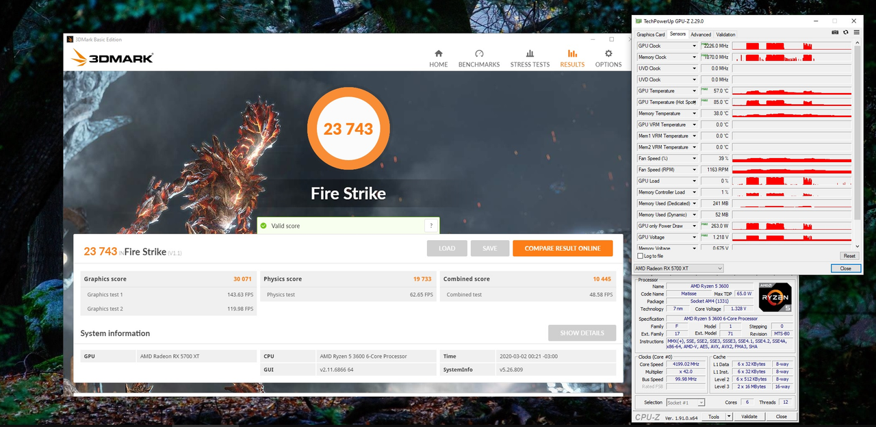Viewport: 876px width, 427px height.
Task: Click the GPU-Z icon in its title bar
Action: [639, 21]
